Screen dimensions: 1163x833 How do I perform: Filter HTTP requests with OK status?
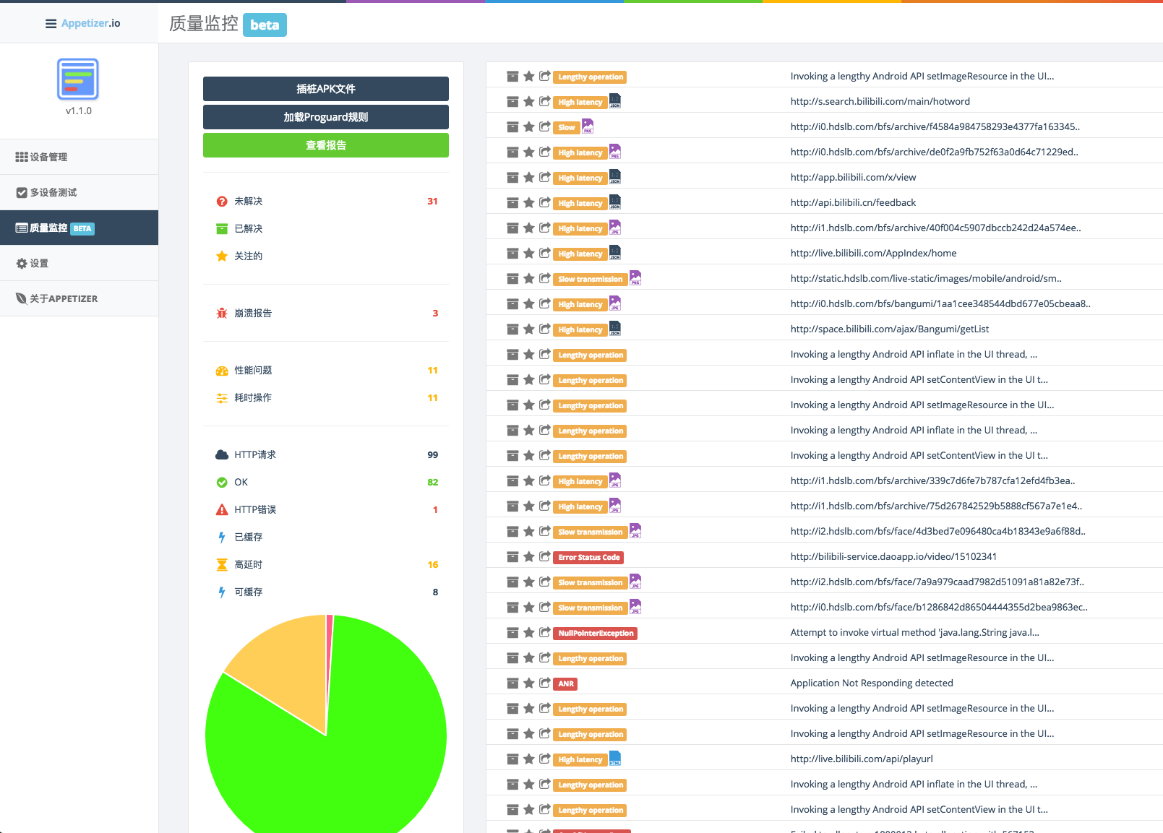326,482
